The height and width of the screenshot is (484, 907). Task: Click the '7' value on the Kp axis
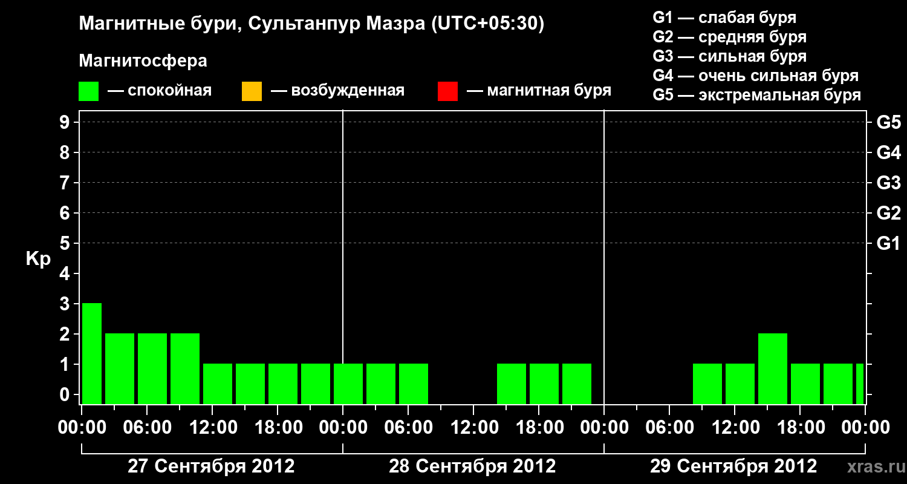[66, 183]
